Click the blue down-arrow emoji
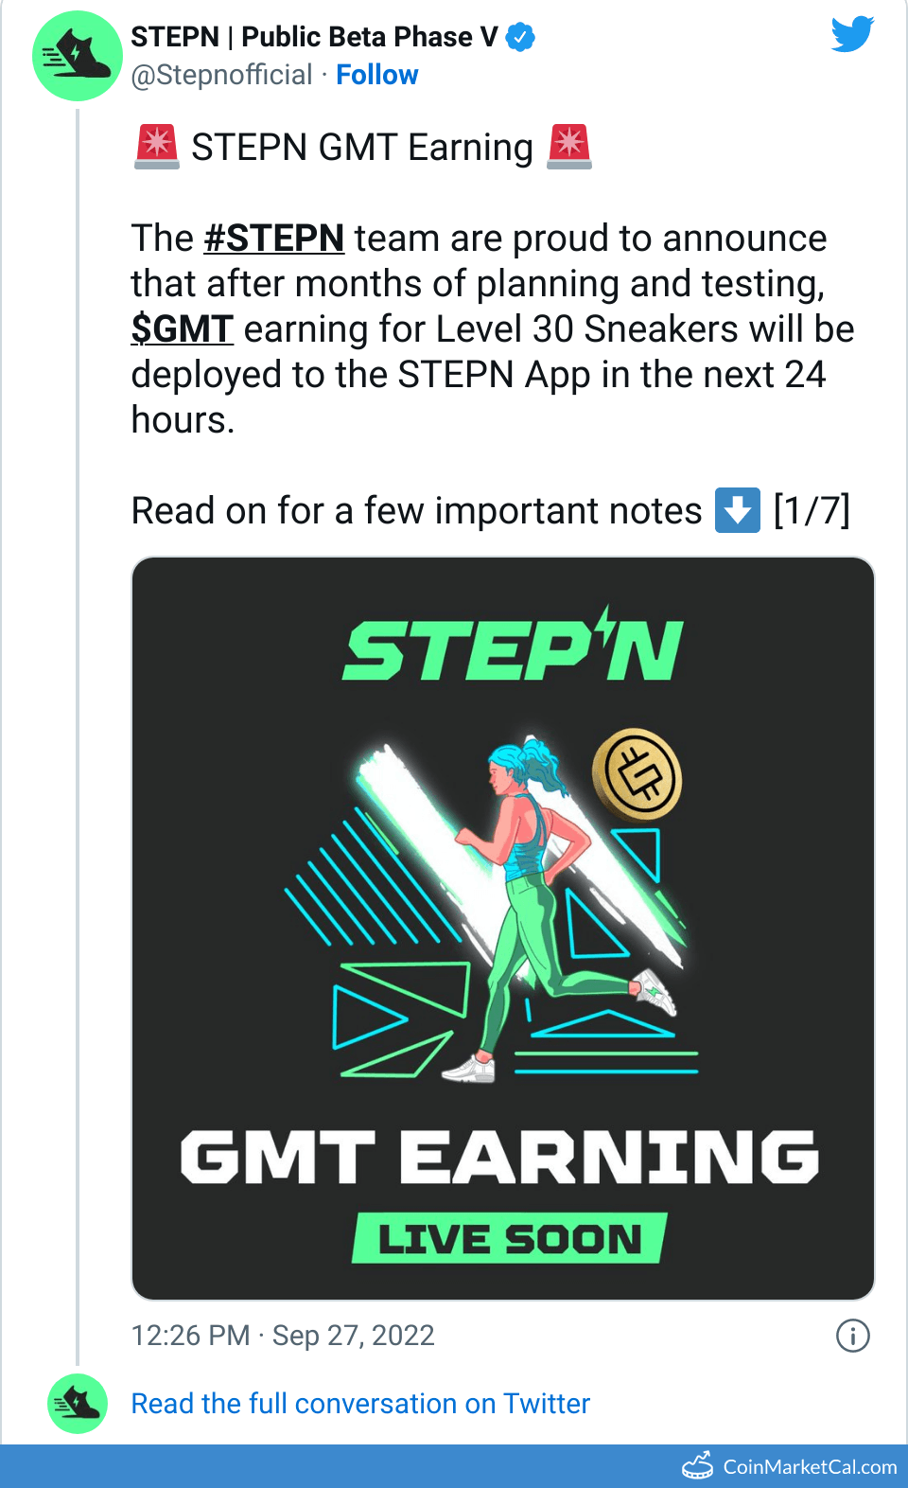The image size is (908, 1488). 737,510
